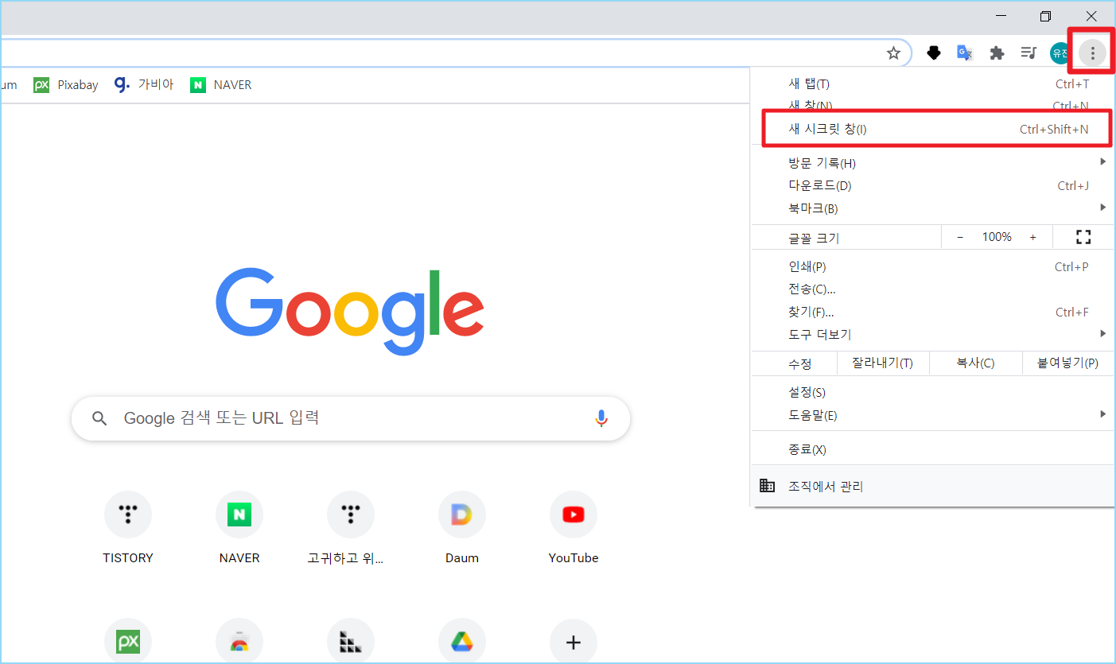Open the YouTube shortcut tile
The image size is (1116, 664).
click(574, 528)
